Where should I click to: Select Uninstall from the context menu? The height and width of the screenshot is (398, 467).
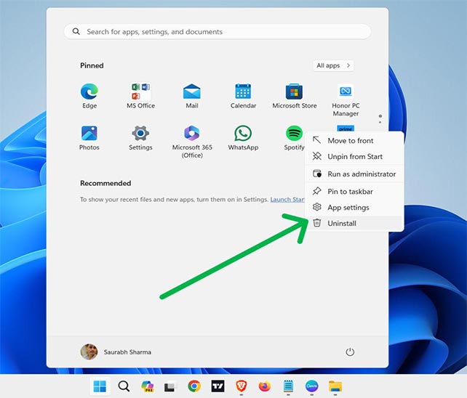pos(354,223)
